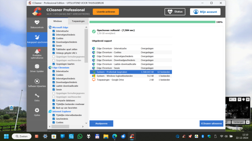Viewport: 252px width, 141px height.
Task: Click the Licentie activeren button
Action: tap(106, 12)
